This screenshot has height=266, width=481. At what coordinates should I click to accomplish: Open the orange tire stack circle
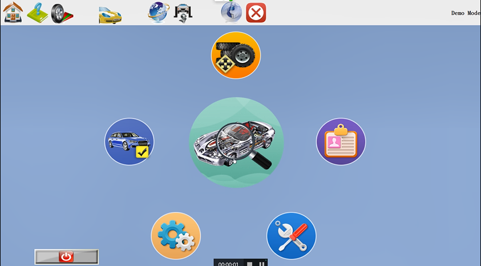[236, 55]
